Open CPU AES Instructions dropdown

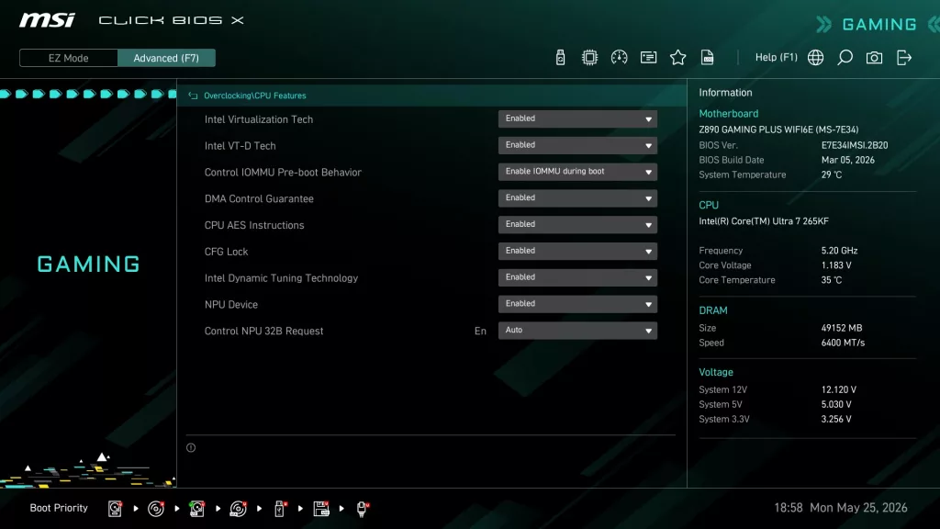pos(577,224)
